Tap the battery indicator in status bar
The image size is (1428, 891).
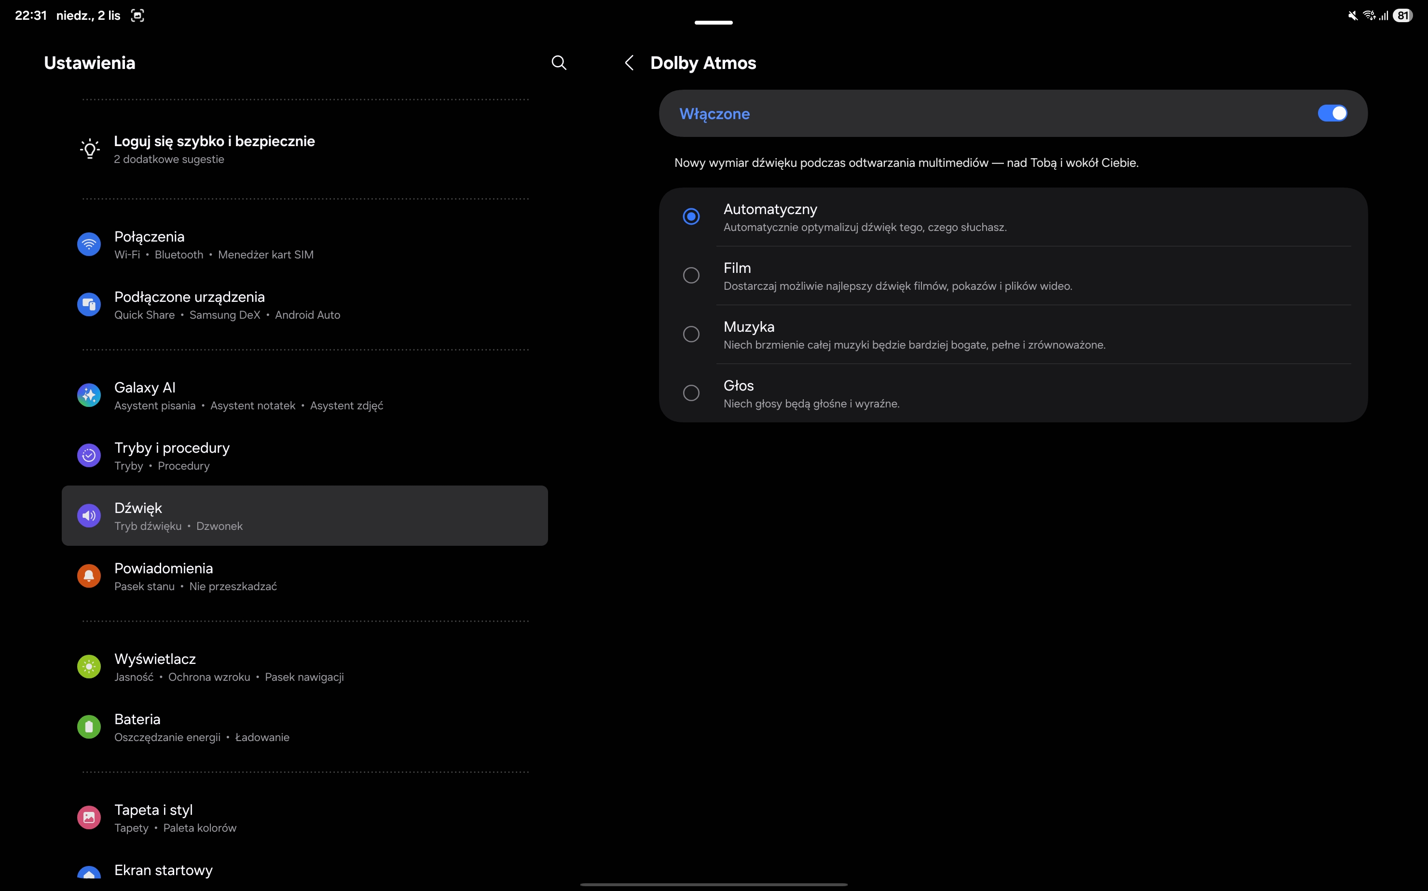pyautogui.click(x=1402, y=16)
